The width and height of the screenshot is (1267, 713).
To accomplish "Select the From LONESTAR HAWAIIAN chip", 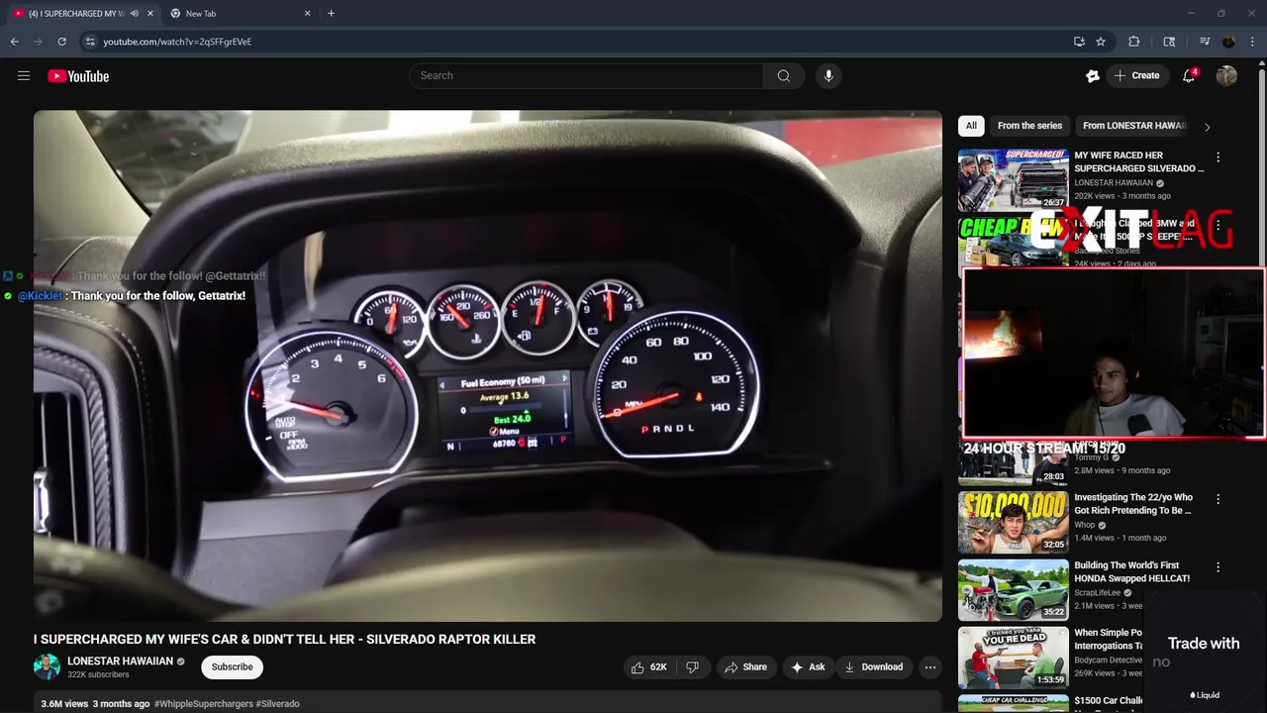I will coord(1132,126).
